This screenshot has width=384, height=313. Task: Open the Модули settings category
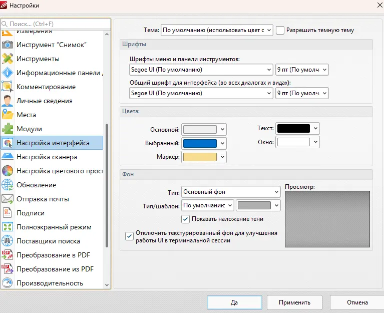click(x=52, y=129)
